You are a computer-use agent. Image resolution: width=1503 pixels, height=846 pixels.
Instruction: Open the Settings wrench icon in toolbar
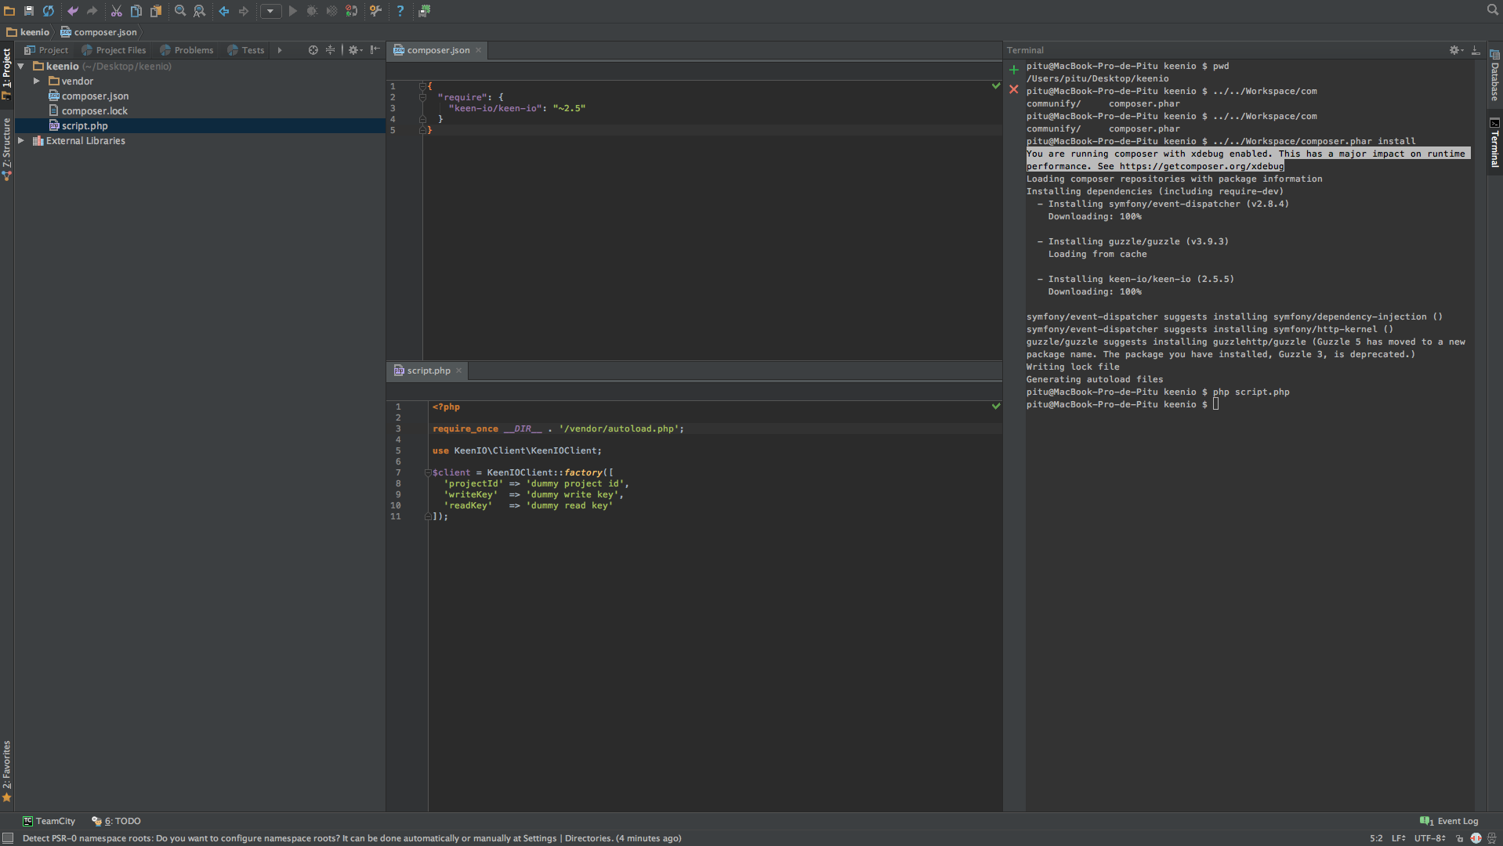tap(376, 11)
